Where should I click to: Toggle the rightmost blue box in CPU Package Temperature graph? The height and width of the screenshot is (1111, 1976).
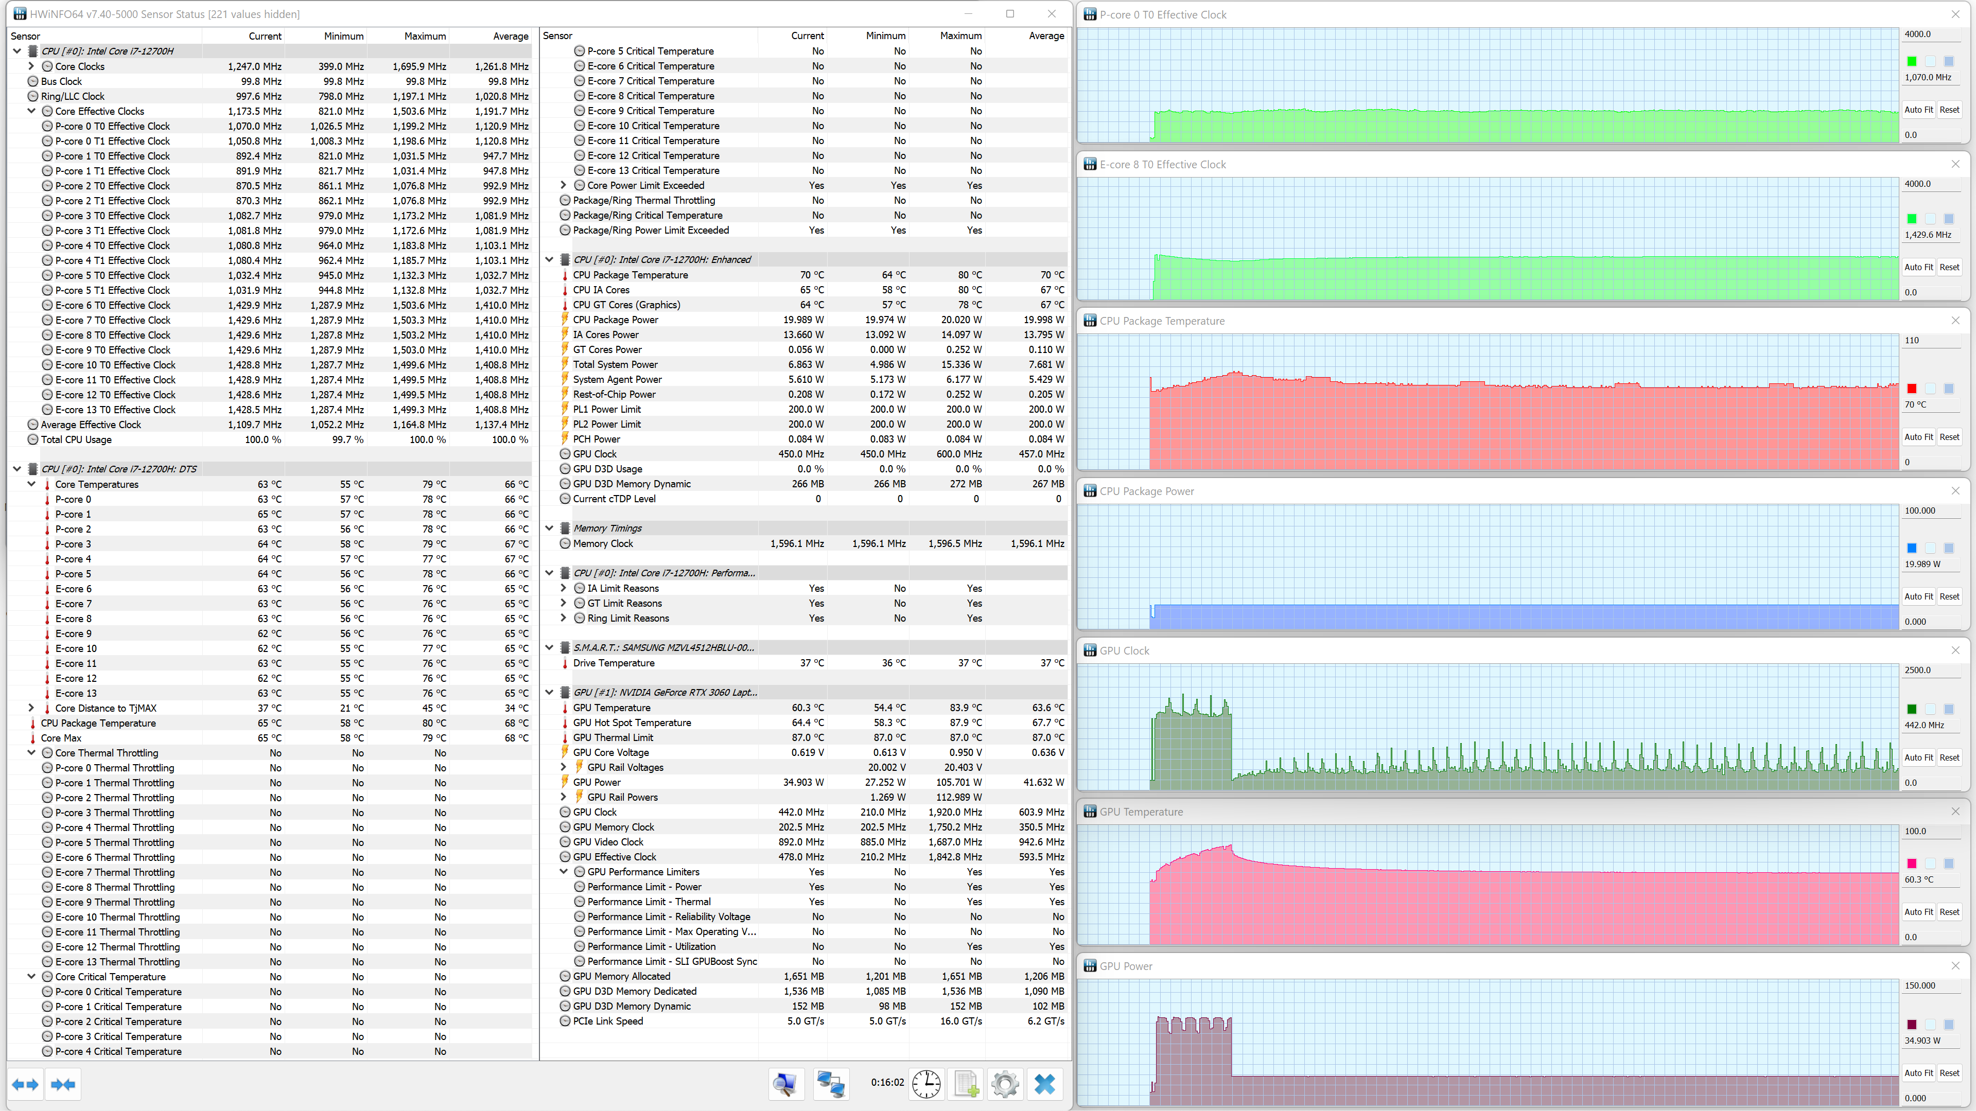tap(1948, 389)
